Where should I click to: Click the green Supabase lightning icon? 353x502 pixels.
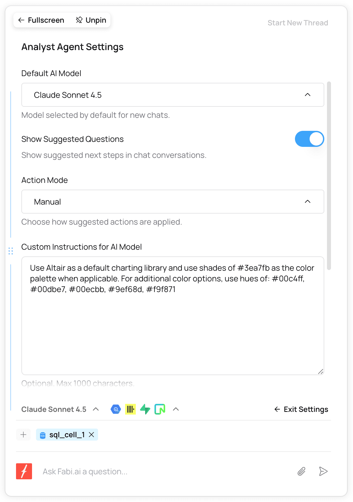tap(145, 409)
